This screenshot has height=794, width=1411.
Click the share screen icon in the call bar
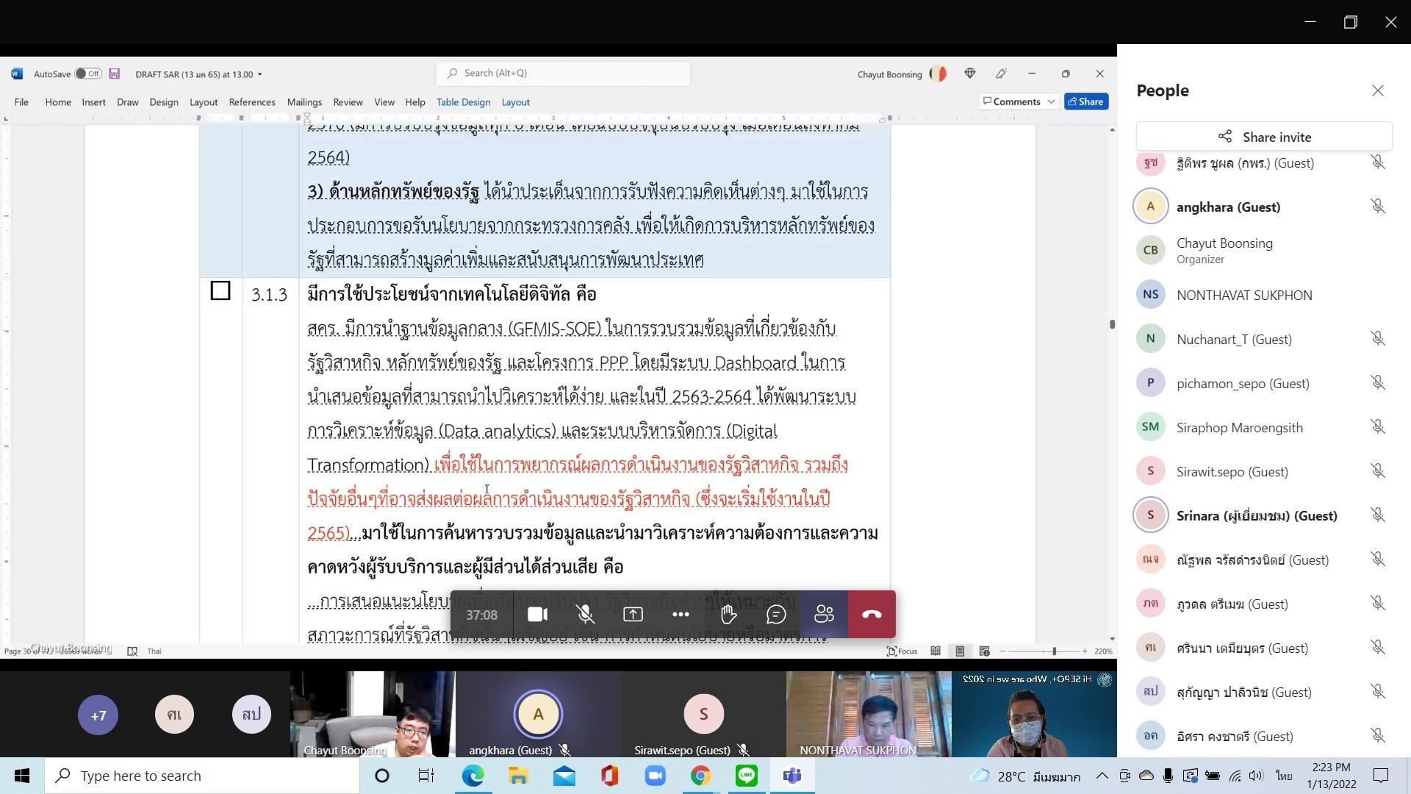[633, 615]
